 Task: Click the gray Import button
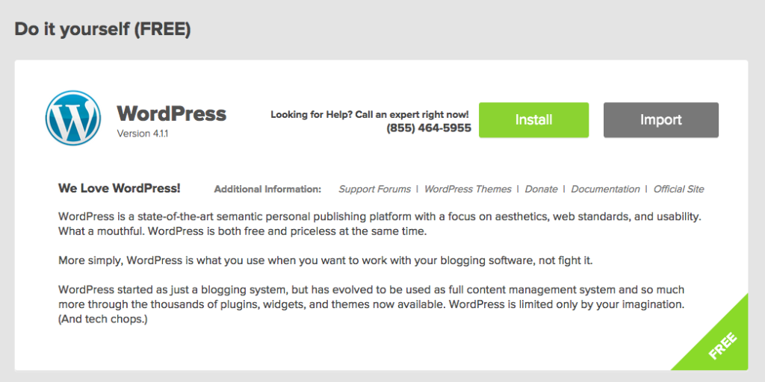click(x=661, y=120)
